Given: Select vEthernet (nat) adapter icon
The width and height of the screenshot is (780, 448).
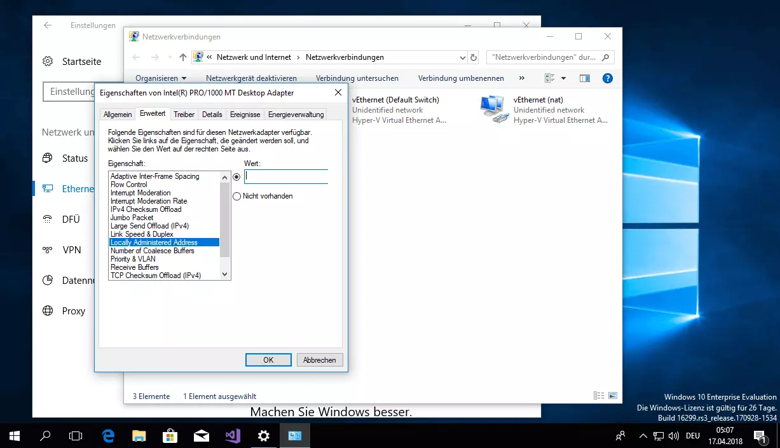Looking at the screenshot, I should click(494, 109).
